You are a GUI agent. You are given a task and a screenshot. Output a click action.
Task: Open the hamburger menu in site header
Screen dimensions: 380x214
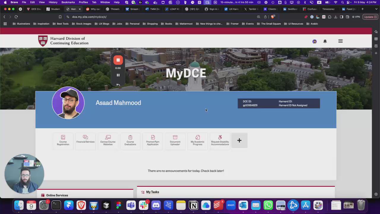pyautogui.click(x=341, y=41)
